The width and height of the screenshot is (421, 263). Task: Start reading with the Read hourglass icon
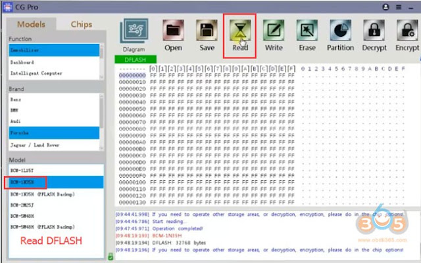point(240,30)
